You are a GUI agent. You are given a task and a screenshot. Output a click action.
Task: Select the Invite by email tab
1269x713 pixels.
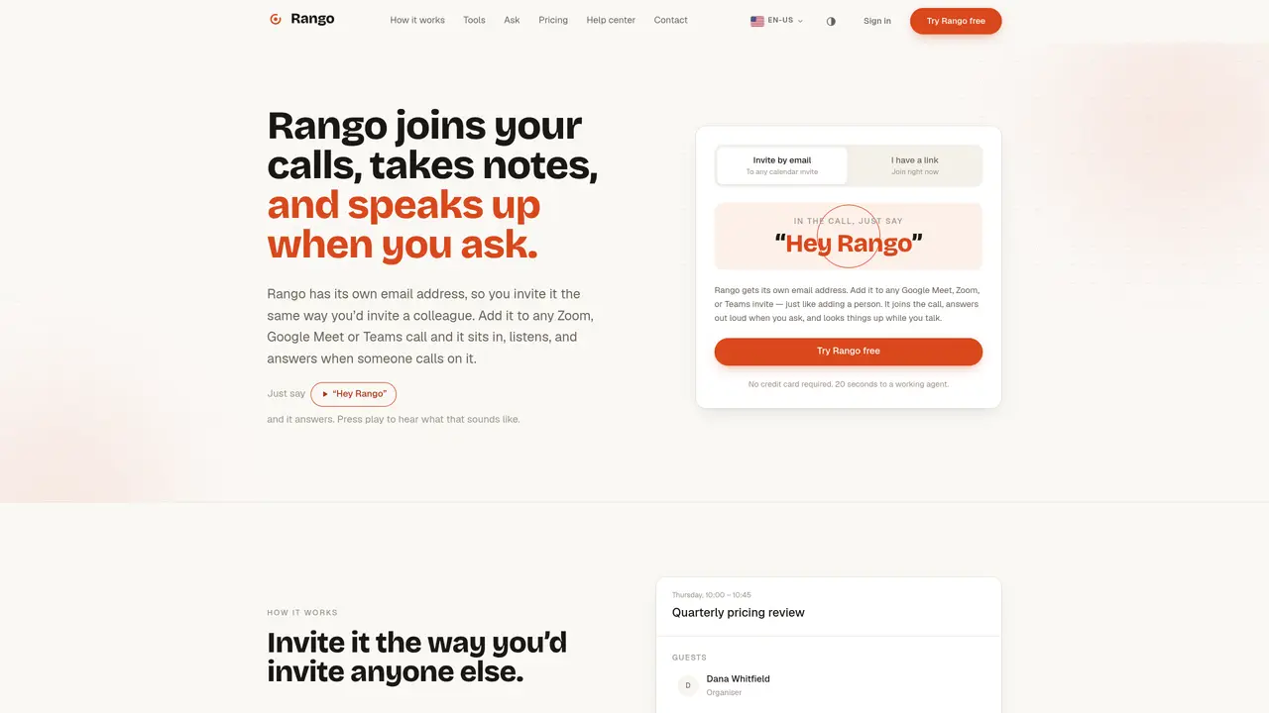782,165
